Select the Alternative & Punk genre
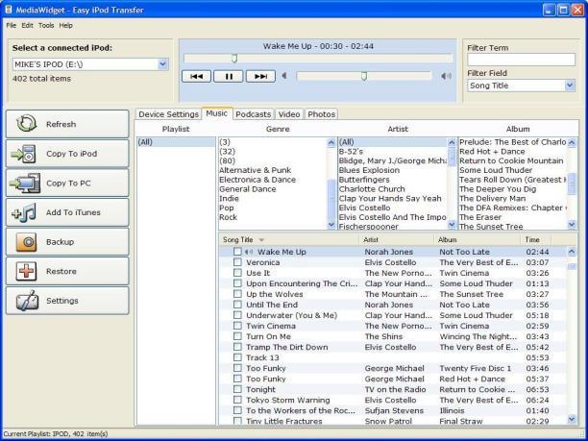 coord(255,170)
